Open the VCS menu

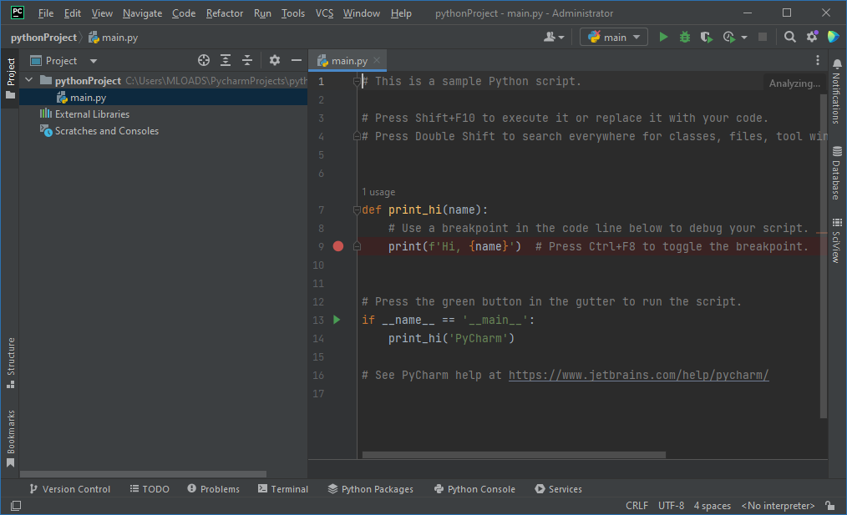(324, 13)
